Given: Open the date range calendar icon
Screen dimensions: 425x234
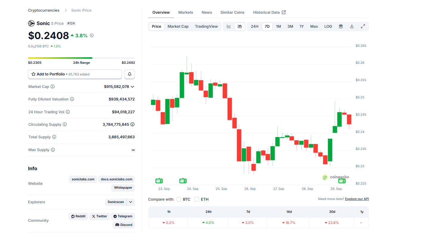Looking at the screenshot, I should 340,26.
